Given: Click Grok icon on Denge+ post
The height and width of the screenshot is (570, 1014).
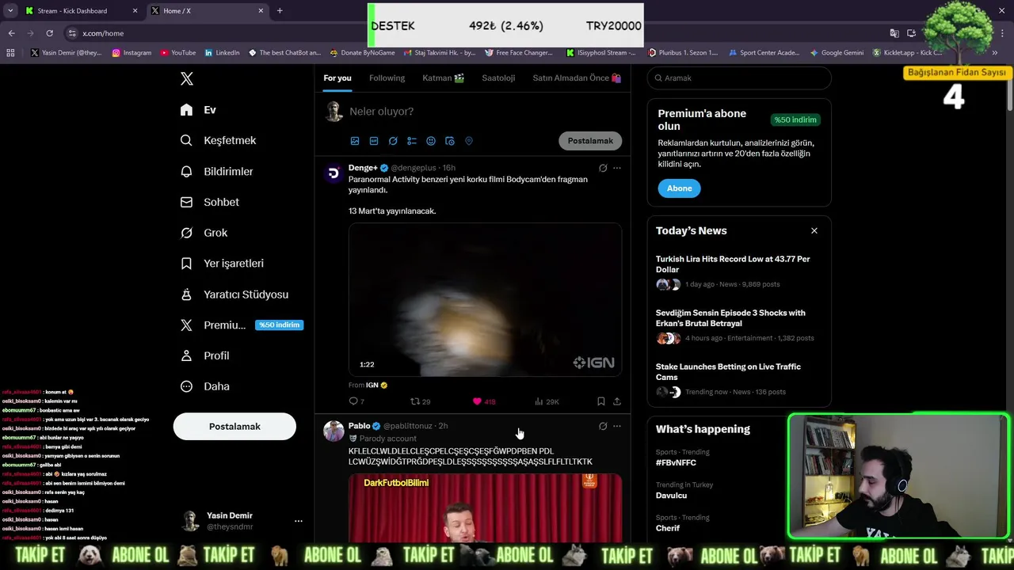Looking at the screenshot, I should point(603,168).
